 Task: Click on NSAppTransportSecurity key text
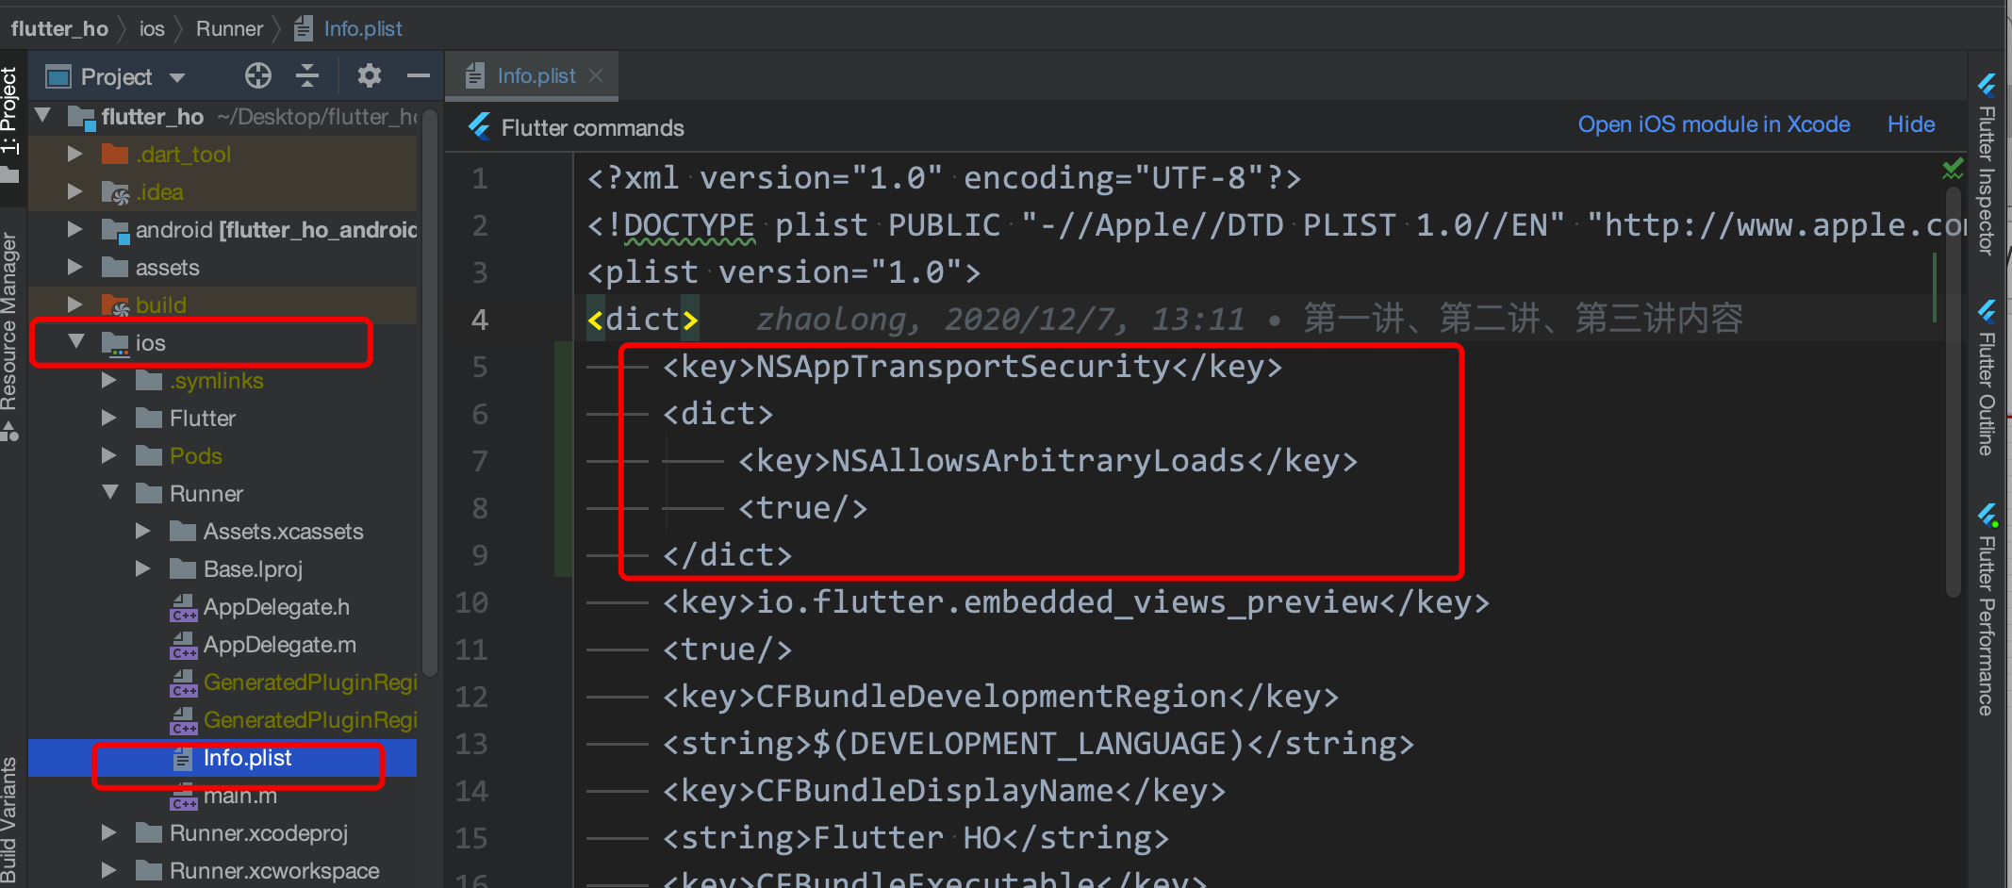(x=963, y=366)
